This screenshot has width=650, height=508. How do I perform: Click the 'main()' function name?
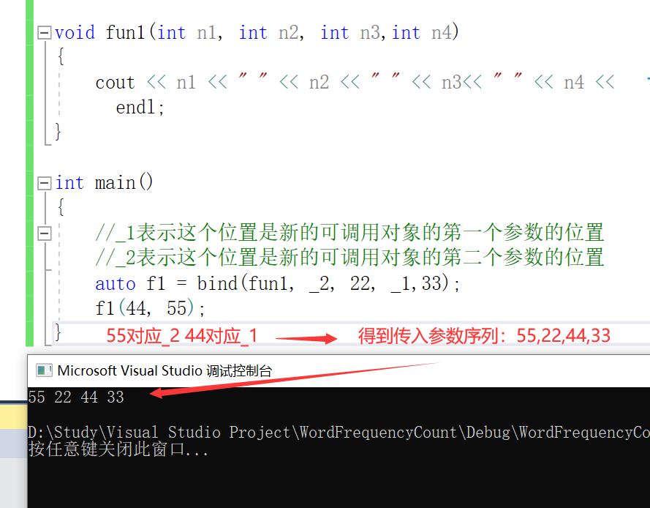coord(124,182)
